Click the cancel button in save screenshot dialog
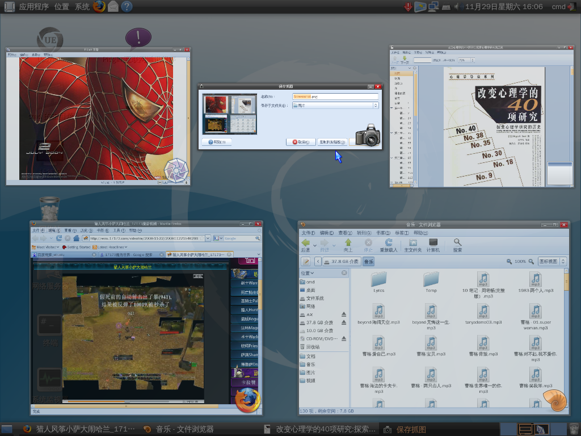This screenshot has height=436, width=581. point(301,142)
